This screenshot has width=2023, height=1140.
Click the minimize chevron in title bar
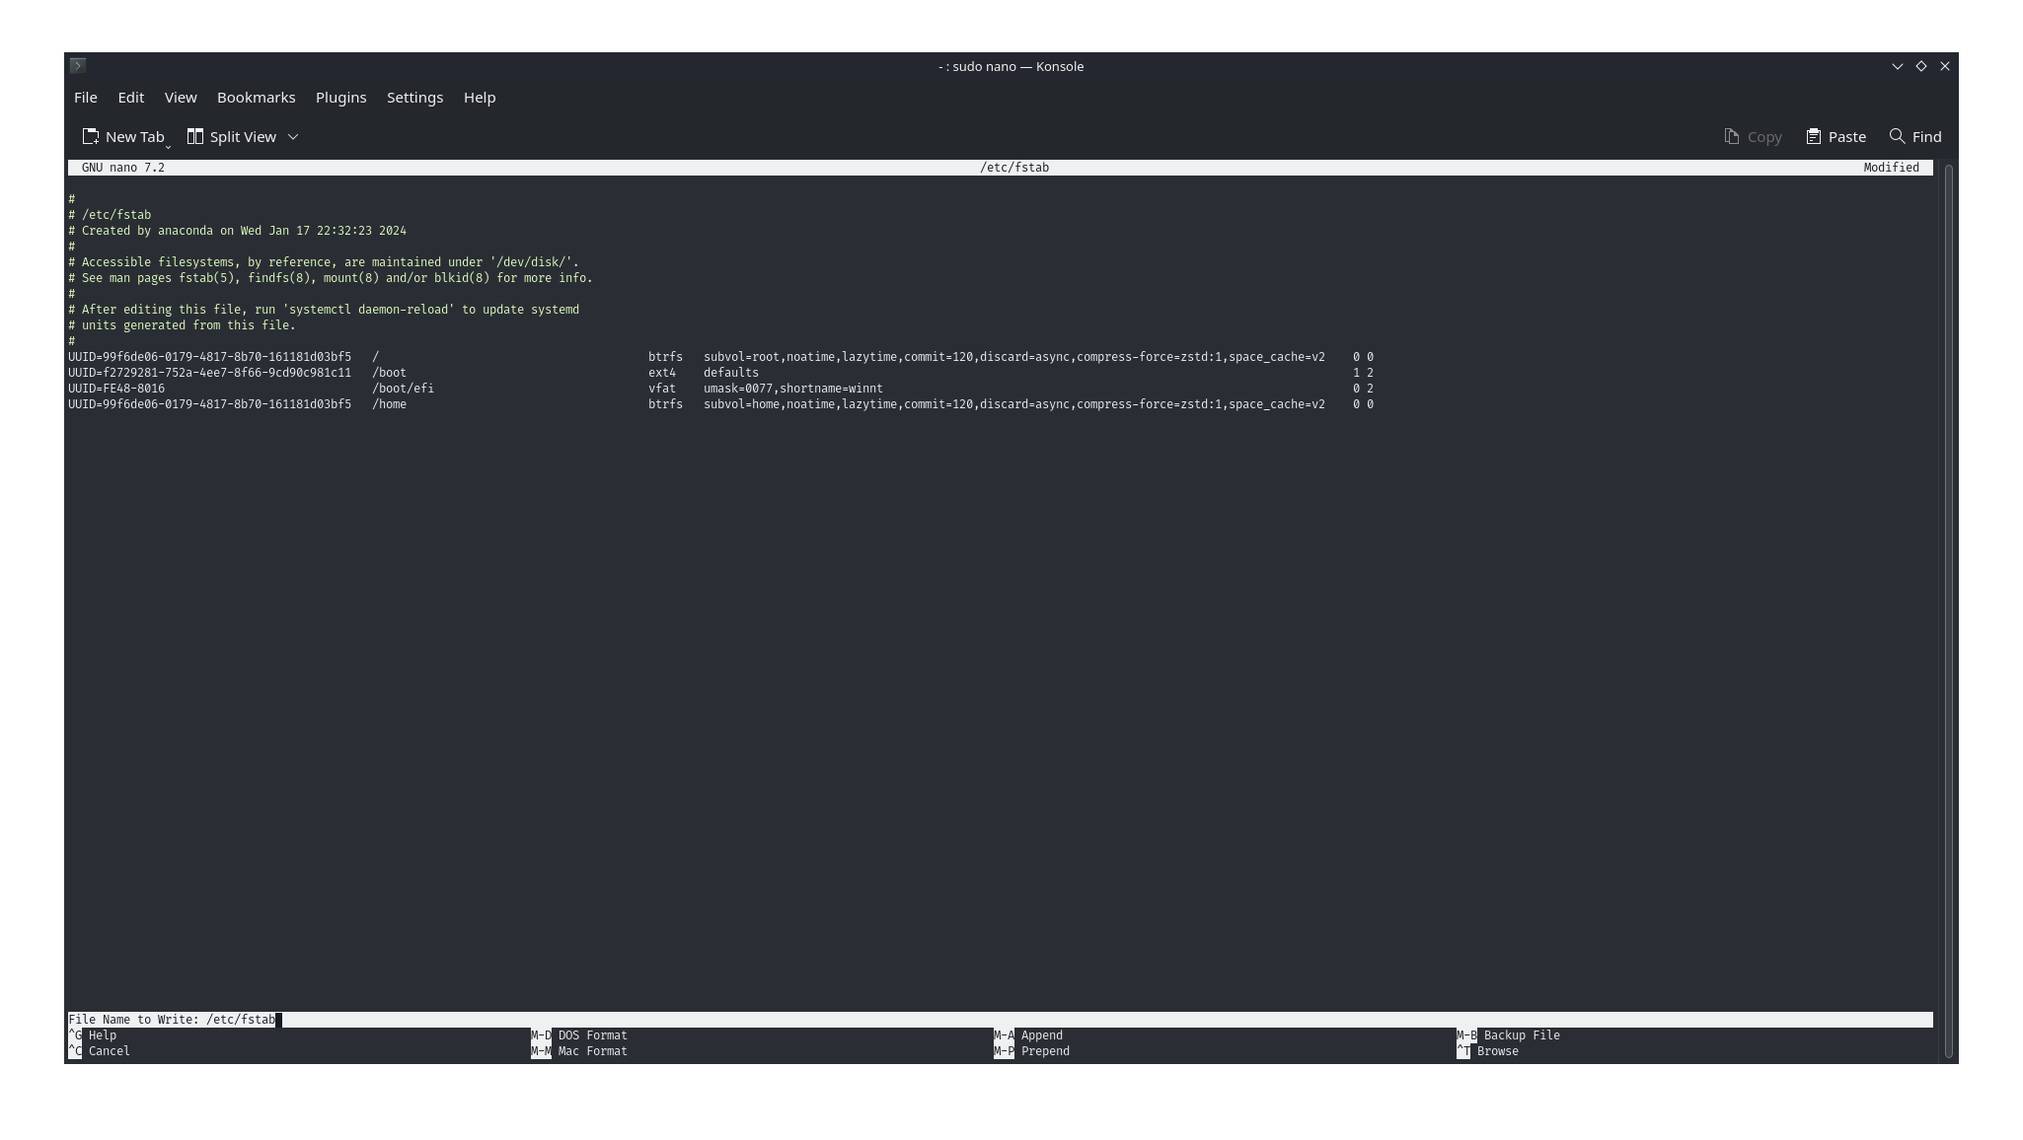pyautogui.click(x=1897, y=66)
